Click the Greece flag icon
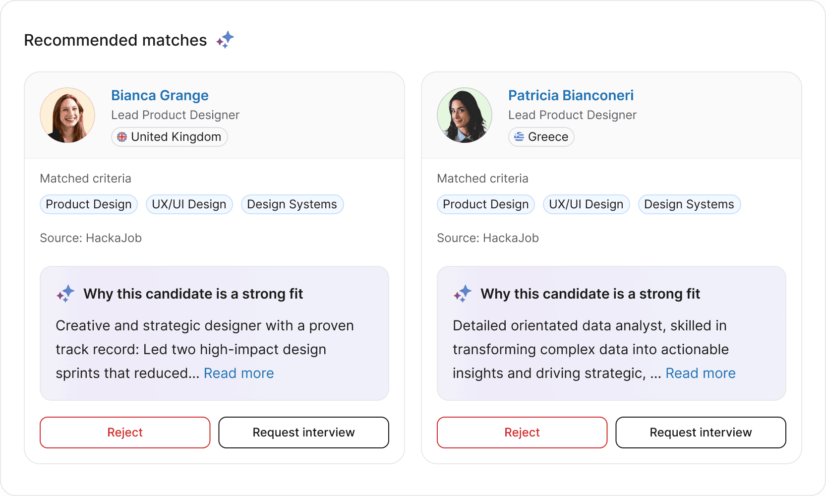826x496 pixels. (519, 137)
